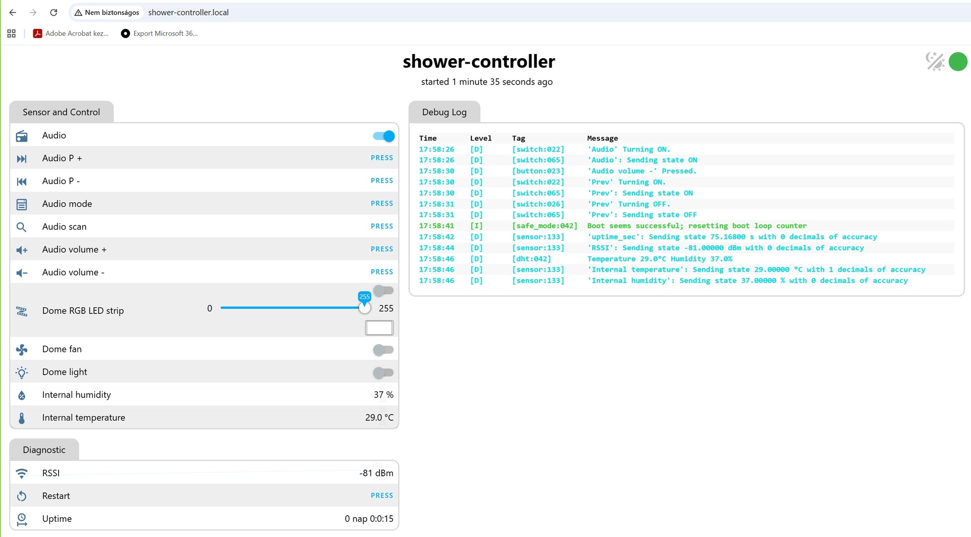Turn off the Audio switch
This screenshot has width=971, height=537.
click(x=384, y=136)
